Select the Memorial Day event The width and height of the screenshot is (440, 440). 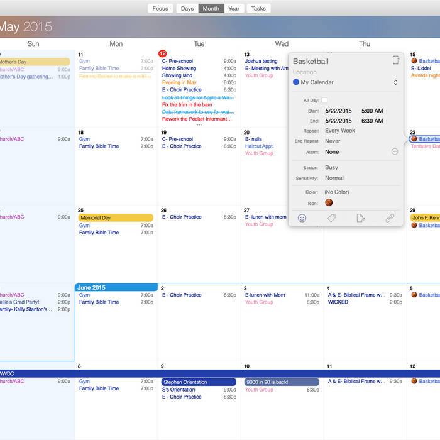tap(116, 218)
